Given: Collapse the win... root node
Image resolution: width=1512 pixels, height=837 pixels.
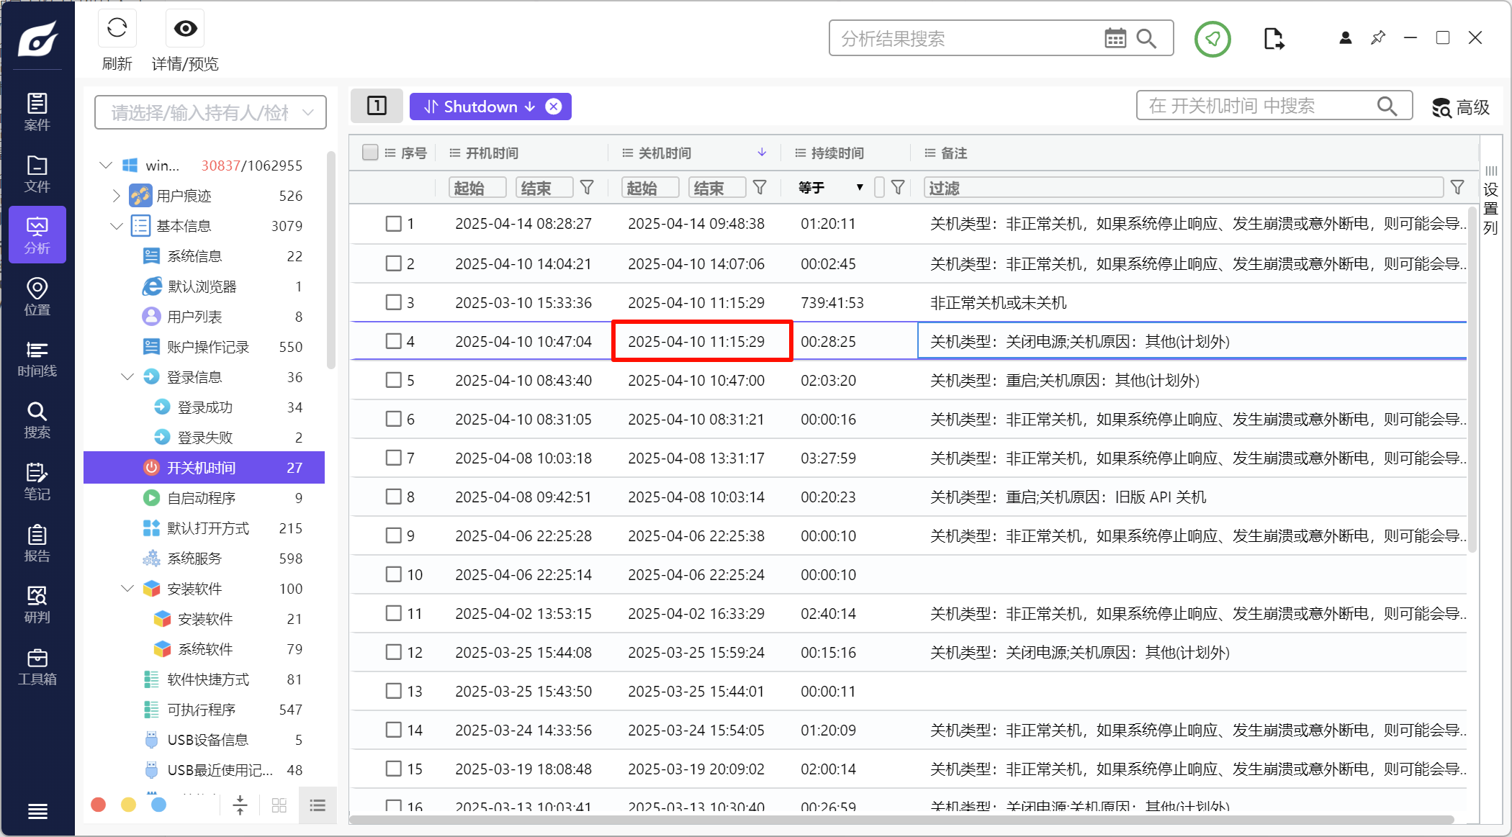Looking at the screenshot, I should 106,166.
